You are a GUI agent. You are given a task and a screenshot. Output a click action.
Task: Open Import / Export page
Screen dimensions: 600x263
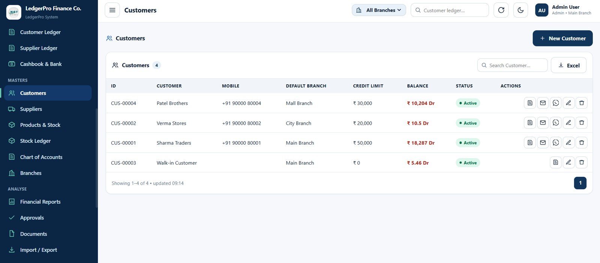(x=48, y=250)
